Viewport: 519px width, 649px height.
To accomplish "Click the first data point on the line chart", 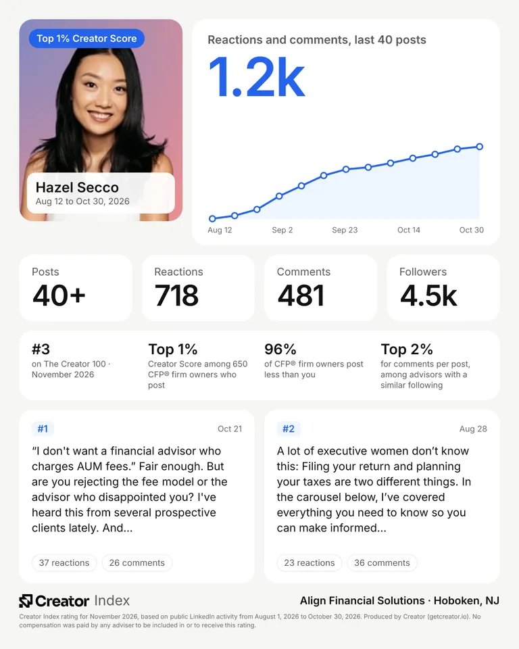I will click(212, 218).
